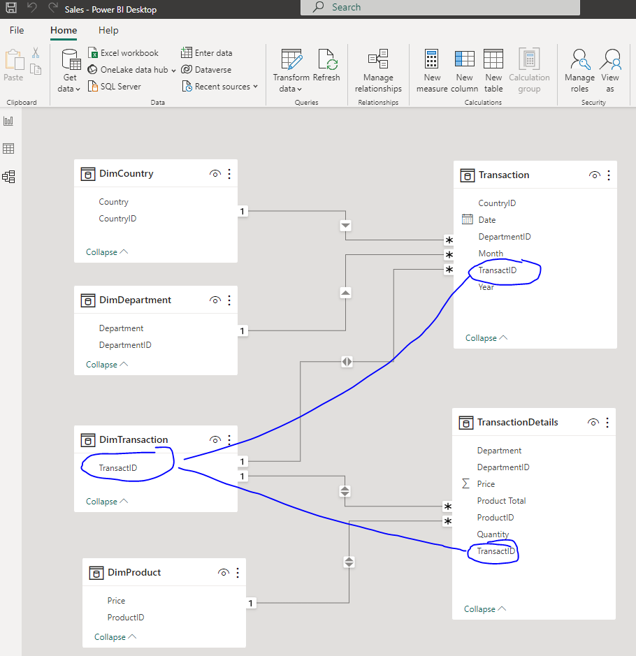Click the Undo arrow icon
636x656 pixels.
[32, 7]
